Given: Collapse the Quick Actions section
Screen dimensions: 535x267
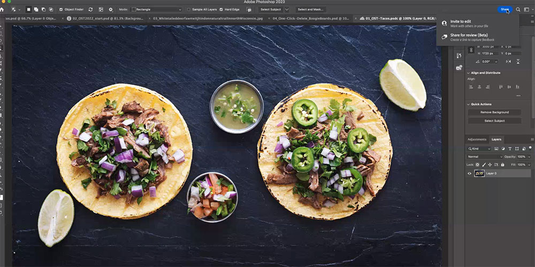Looking at the screenshot, I should [x=468, y=104].
